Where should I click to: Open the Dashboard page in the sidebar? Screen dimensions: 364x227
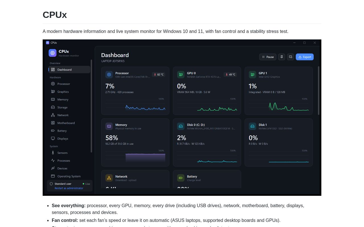tap(69, 70)
